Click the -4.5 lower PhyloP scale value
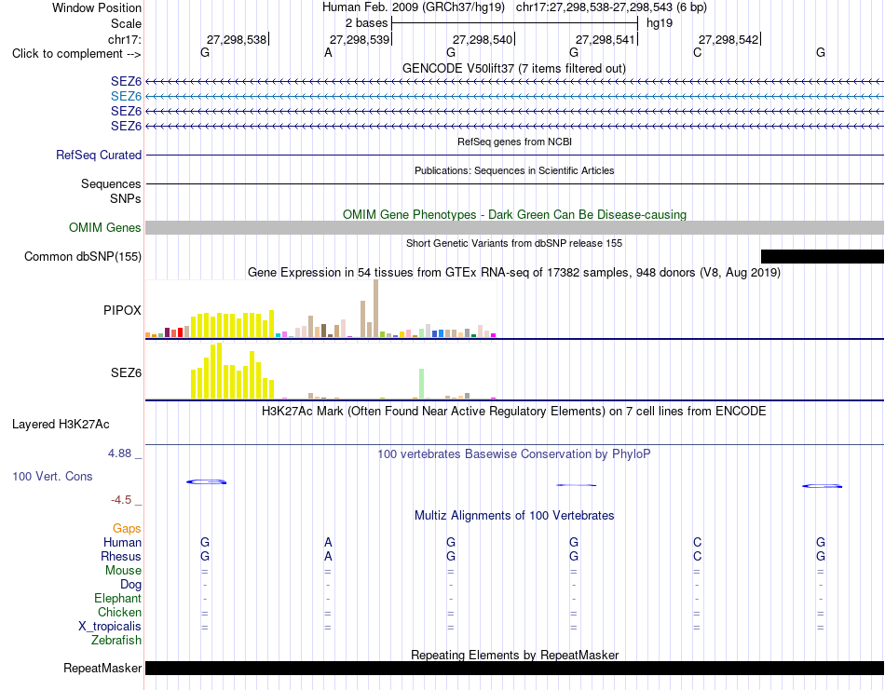 [121, 500]
